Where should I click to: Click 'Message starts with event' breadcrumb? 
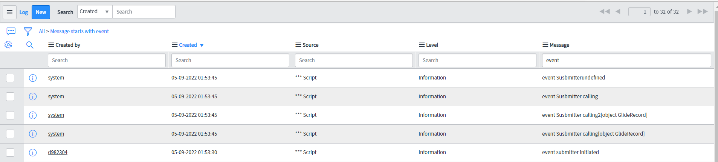79,31
